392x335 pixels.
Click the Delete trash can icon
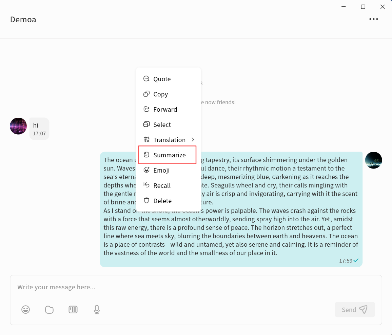pyautogui.click(x=146, y=201)
